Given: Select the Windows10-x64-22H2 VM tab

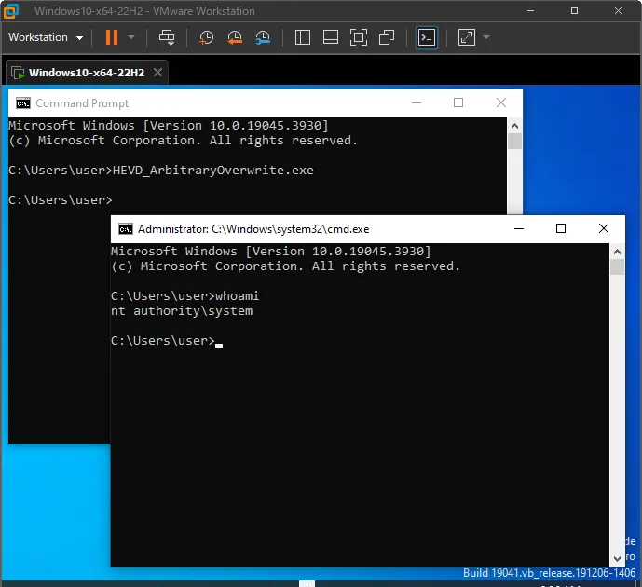Looking at the screenshot, I should [87, 73].
